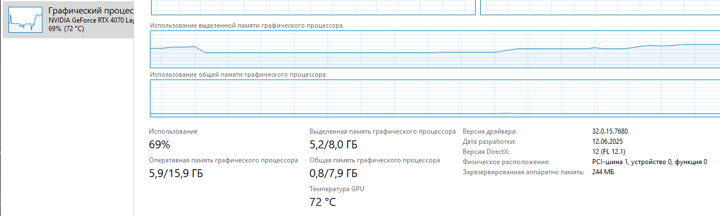The image size is (720, 216).
Task: Click the 69% (72 °C) sidebar status text
Action: click(x=66, y=29)
